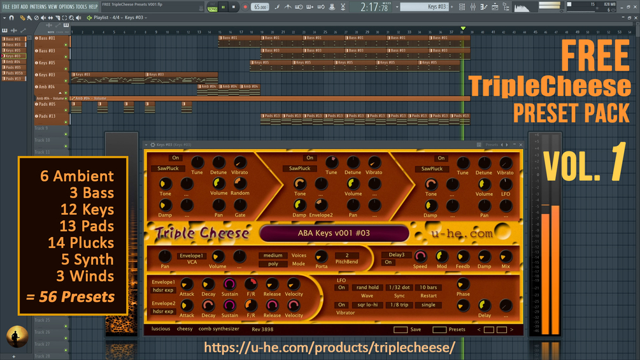Screen dimensions: 640x360
Task: Select the playlist slice tool
Action: point(57,18)
